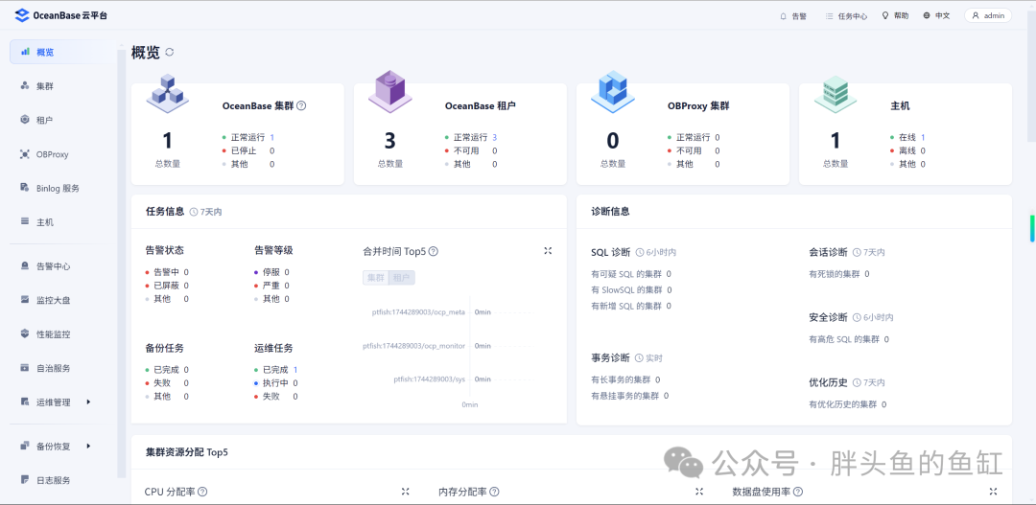Viewport: 1036px width, 505px height.
Task: Click the help icon beside OceanBase 集群
Action: pyautogui.click(x=301, y=105)
